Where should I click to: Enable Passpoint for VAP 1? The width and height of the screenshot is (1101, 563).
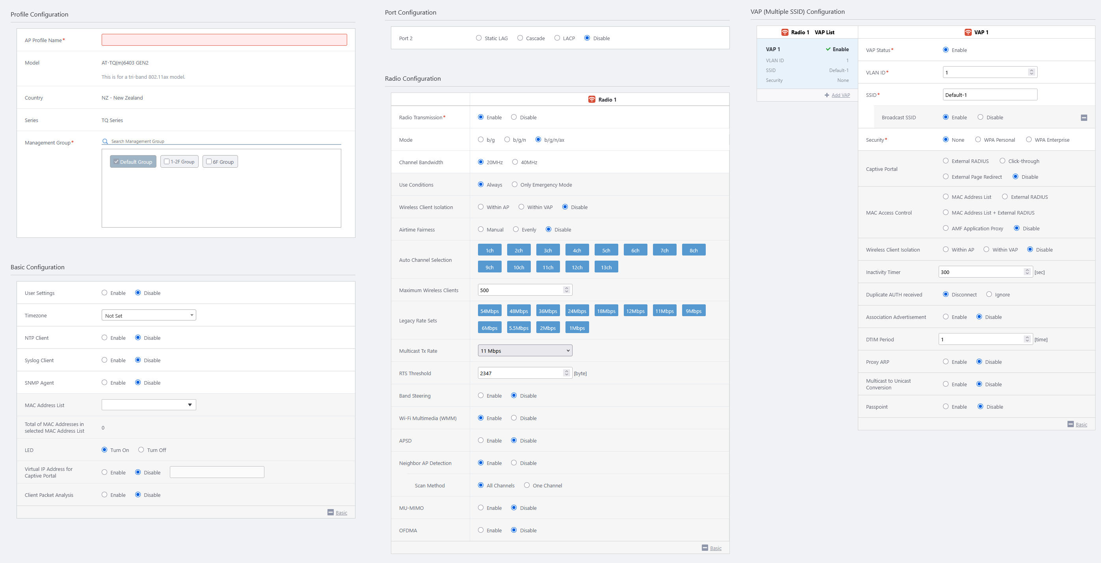[946, 407]
